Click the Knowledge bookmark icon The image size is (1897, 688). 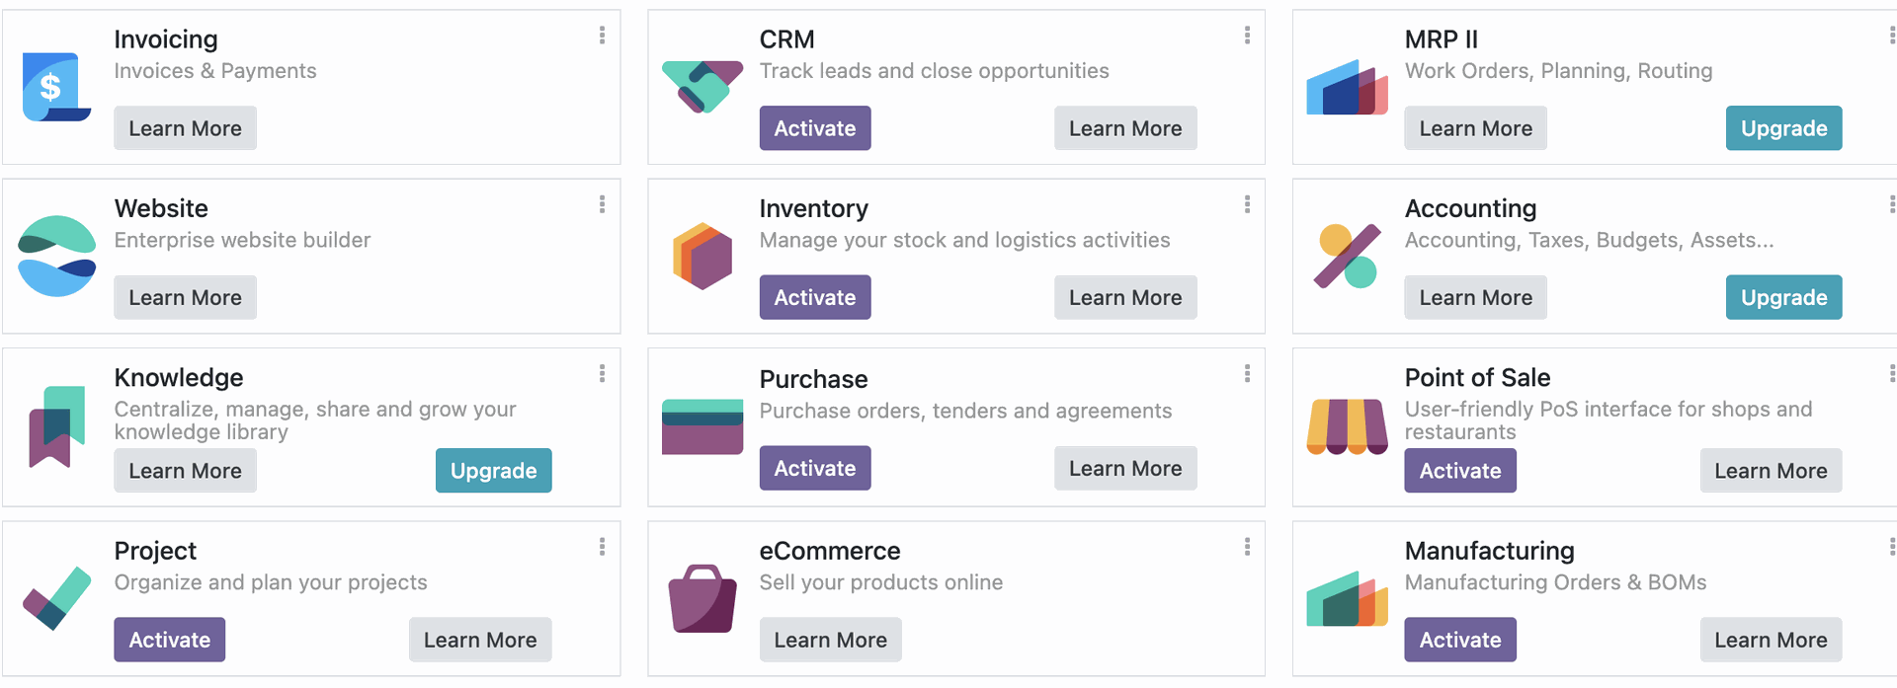(x=56, y=426)
